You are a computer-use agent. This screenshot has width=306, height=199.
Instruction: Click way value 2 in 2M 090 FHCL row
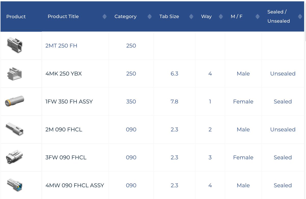coord(210,130)
